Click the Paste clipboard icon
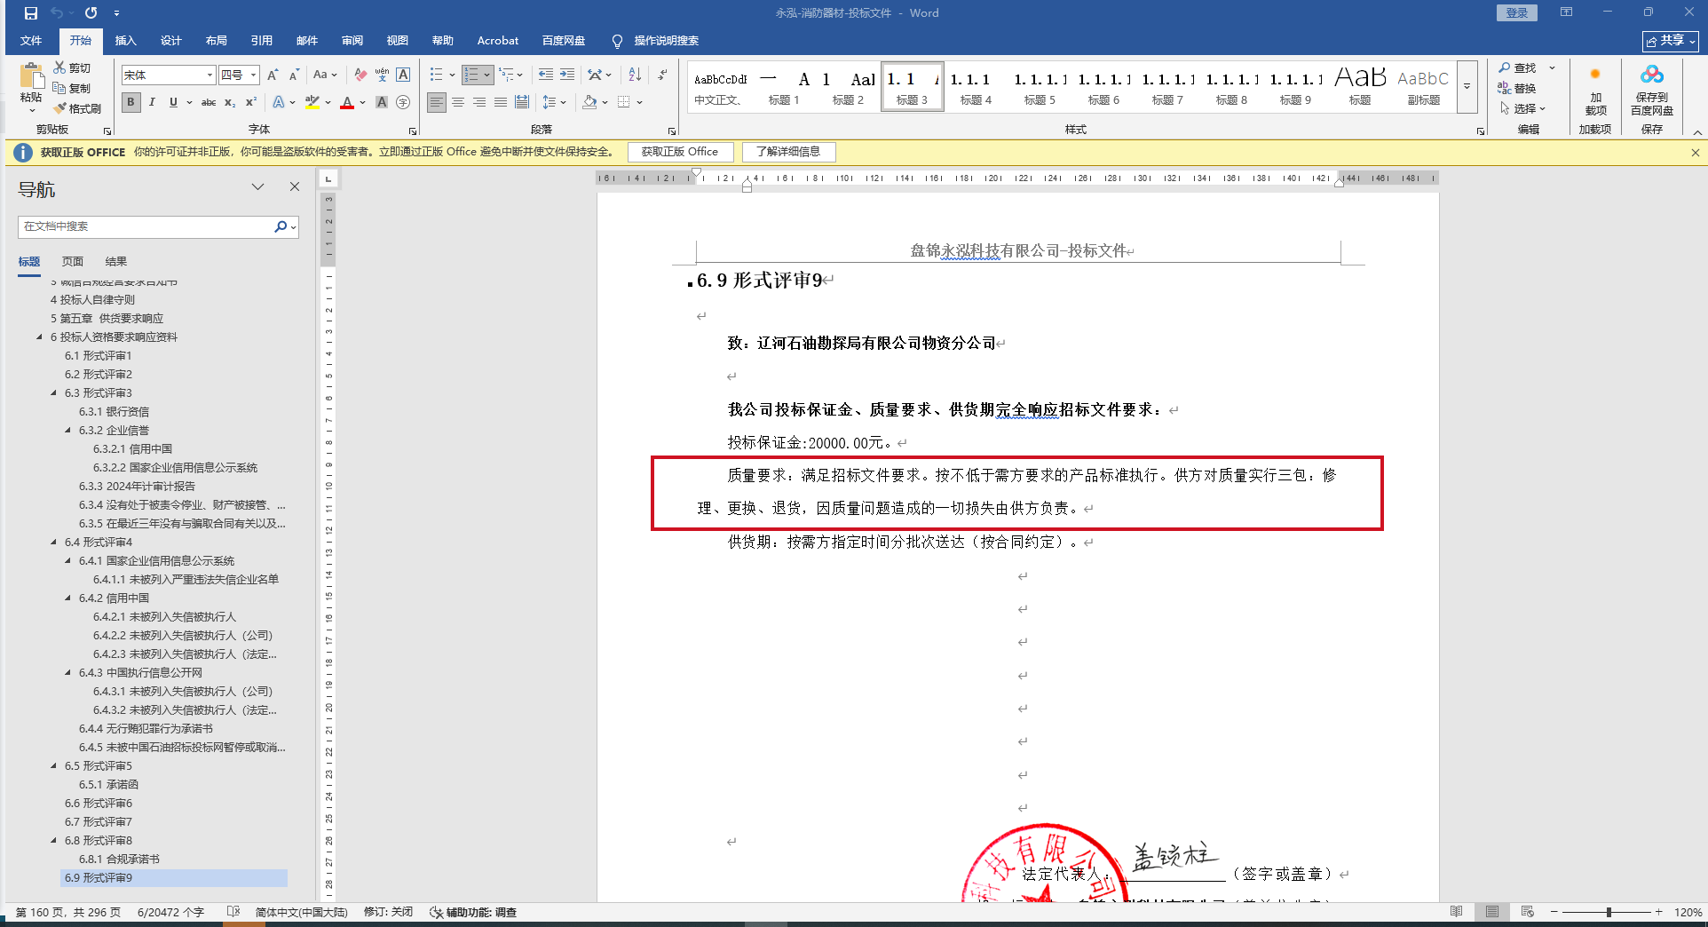The width and height of the screenshot is (1708, 927). click(x=31, y=77)
